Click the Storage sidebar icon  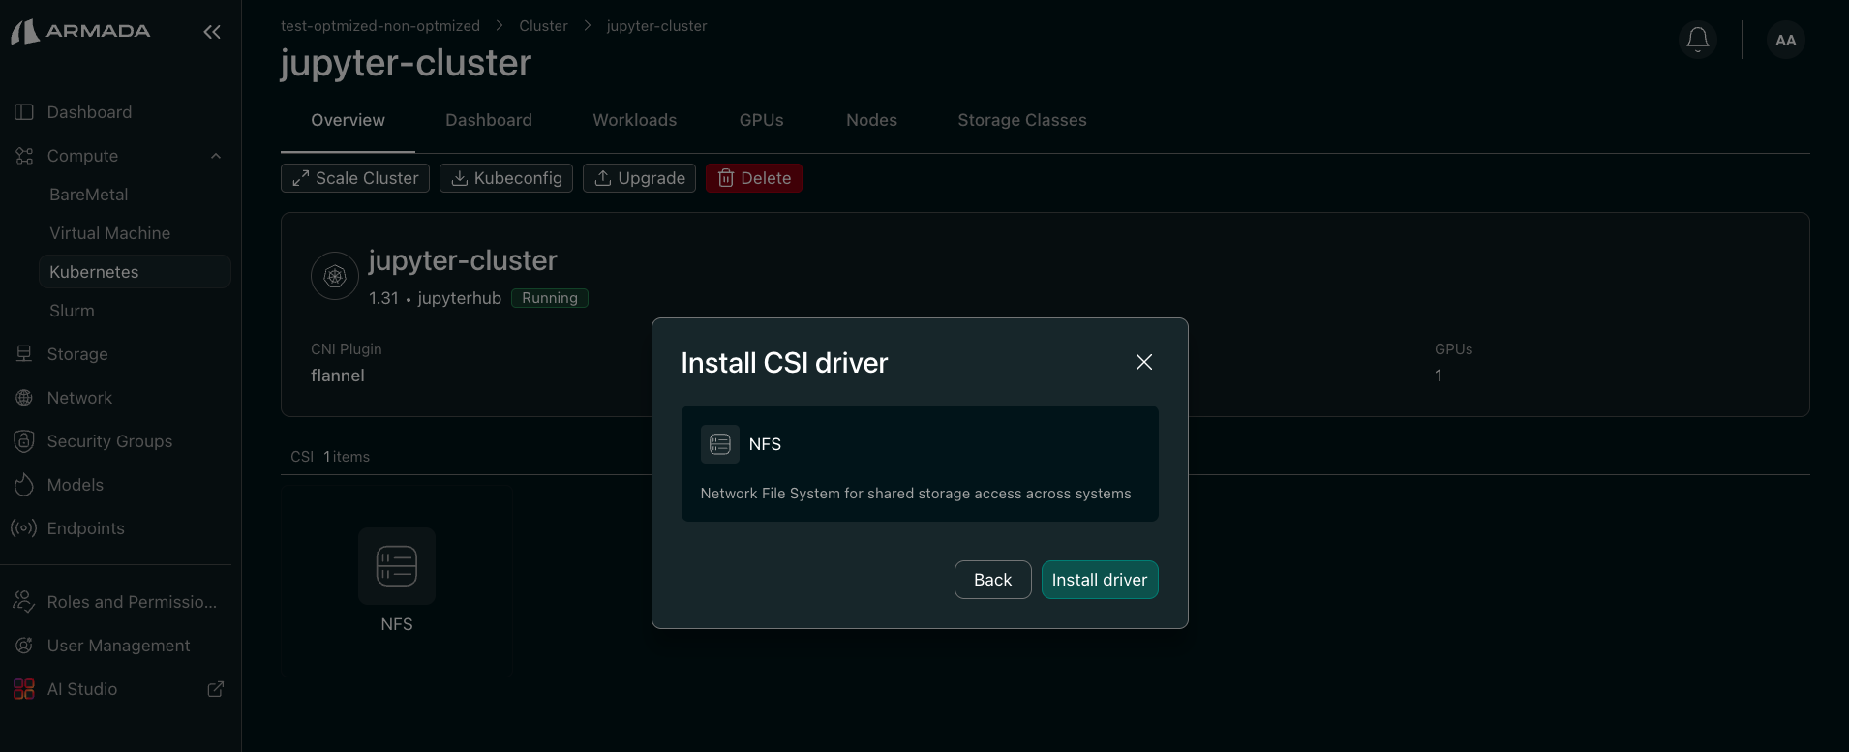coord(24,354)
